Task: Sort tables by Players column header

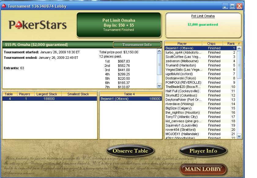Action: tap(26, 94)
